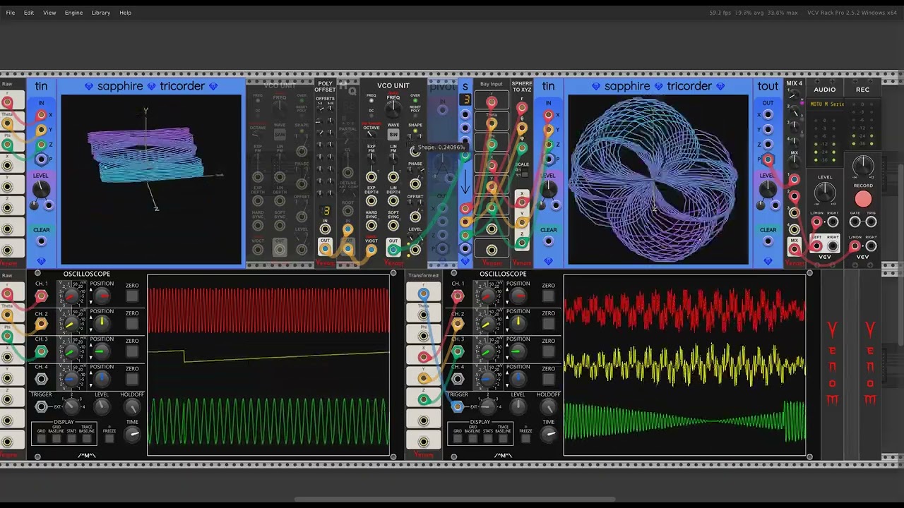Click the V/OCT jack on the active VCO Unit

pyautogui.click(x=371, y=248)
